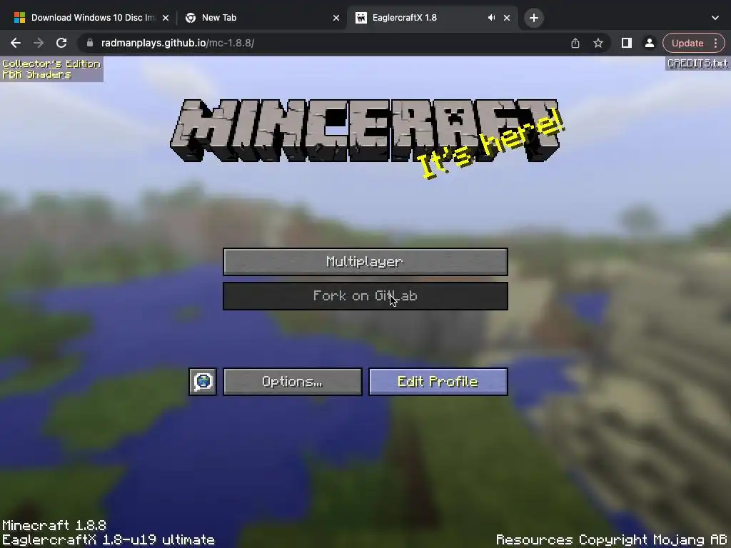Click the Fork on GitLab button
The height and width of the screenshot is (548, 731).
(x=365, y=296)
